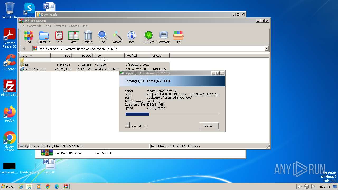The width and height of the screenshot is (338, 190).
Task: Cancel the copying operation
Action: click(x=209, y=126)
